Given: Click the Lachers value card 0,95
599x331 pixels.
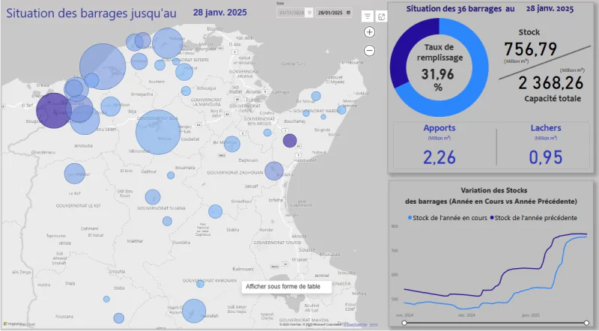Looking at the screenshot, I should pyautogui.click(x=545, y=157).
